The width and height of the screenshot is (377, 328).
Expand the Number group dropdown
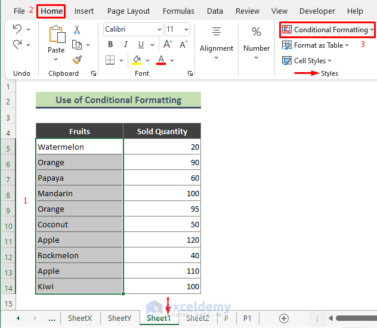(257, 57)
